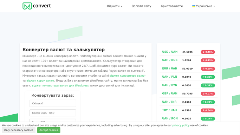Click the green 0.34% UAH/BYN badge

click(208, 85)
